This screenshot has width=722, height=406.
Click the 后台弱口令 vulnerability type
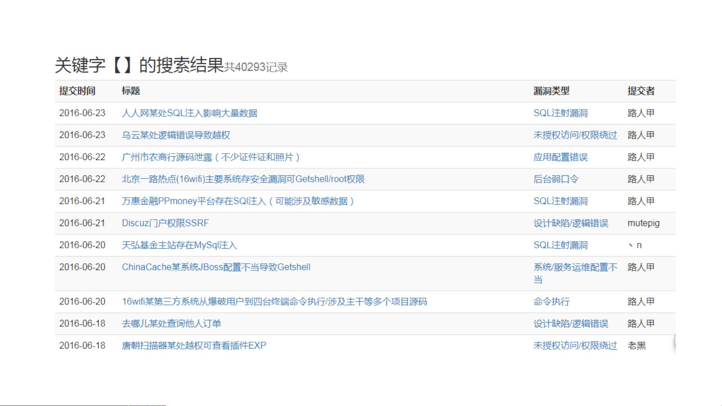(x=556, y=179)
